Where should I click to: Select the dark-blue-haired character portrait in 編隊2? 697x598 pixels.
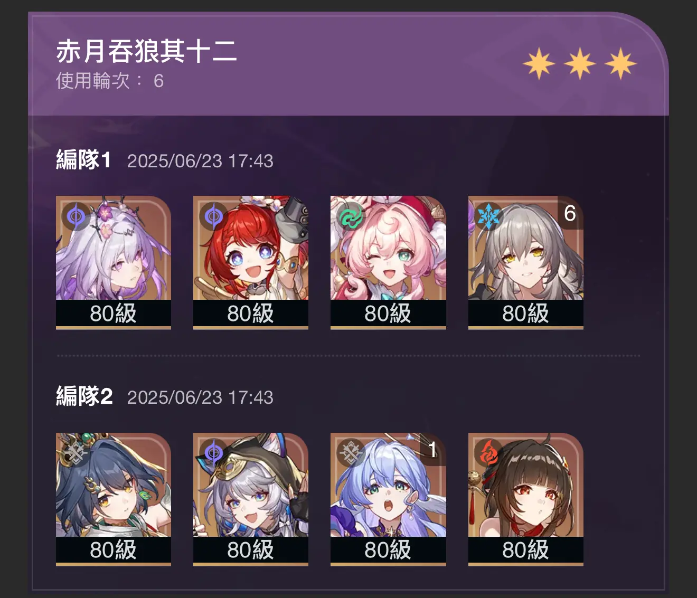[x=114, y=499]
